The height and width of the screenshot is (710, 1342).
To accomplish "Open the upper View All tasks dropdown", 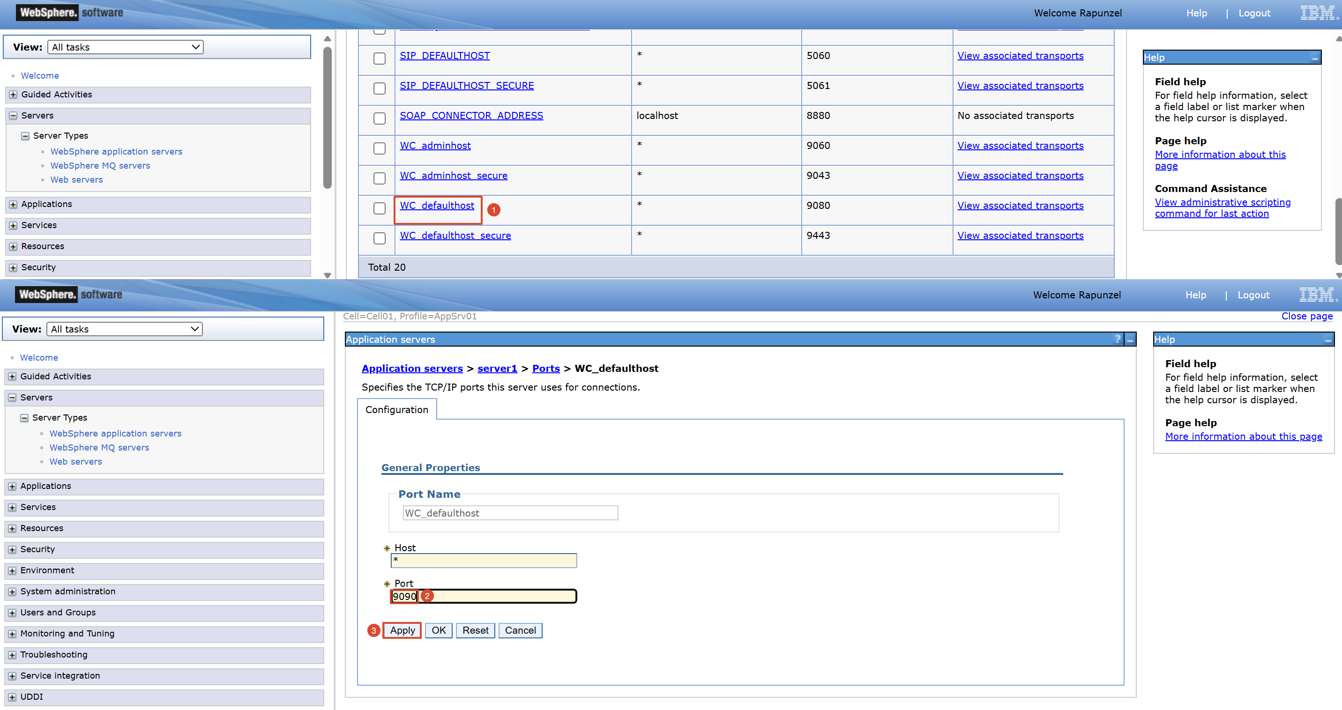I will tap(125, 47).
